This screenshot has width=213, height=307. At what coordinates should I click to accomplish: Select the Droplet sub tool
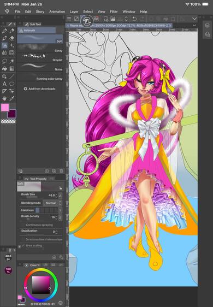[40, 58]
